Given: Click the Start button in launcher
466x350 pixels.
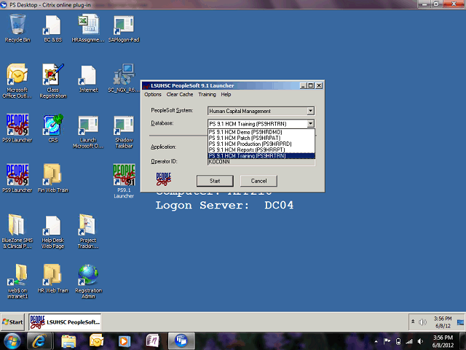Looking at the screenshot, I should click(x=215, y=181).
